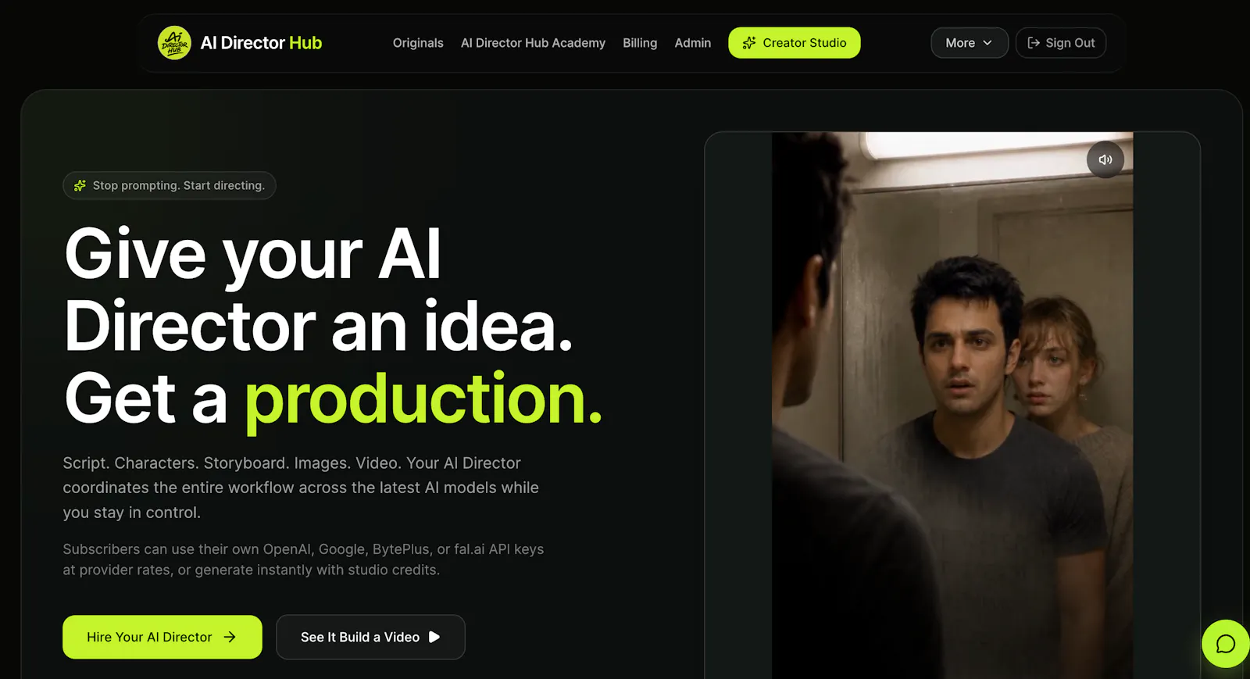Click the hero preview video
This screenshot has width=1250, height=679.
tap(952, 405)
